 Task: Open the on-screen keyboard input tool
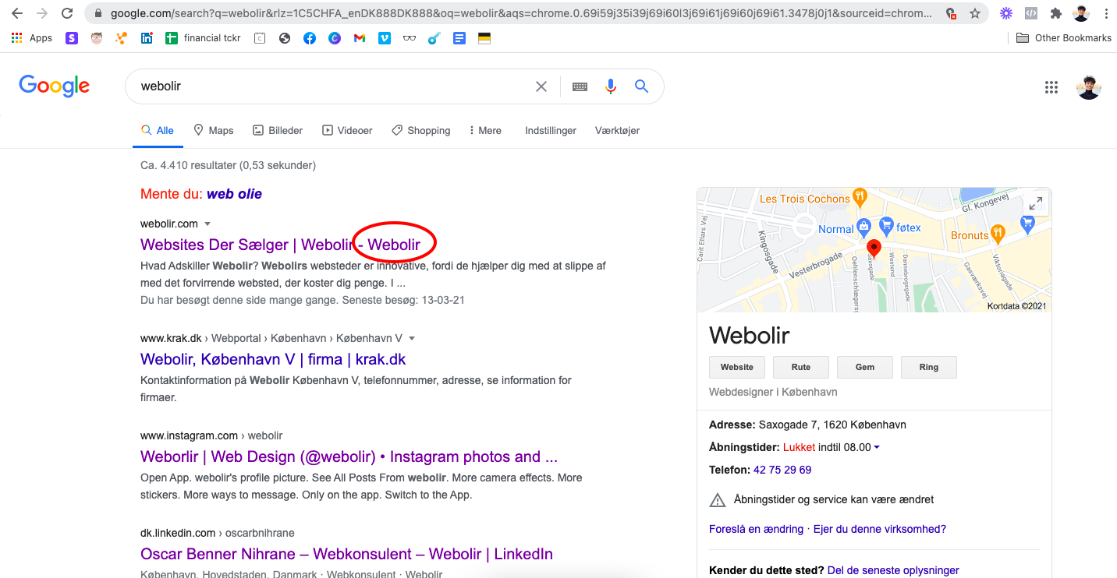(x=580, y=86)
